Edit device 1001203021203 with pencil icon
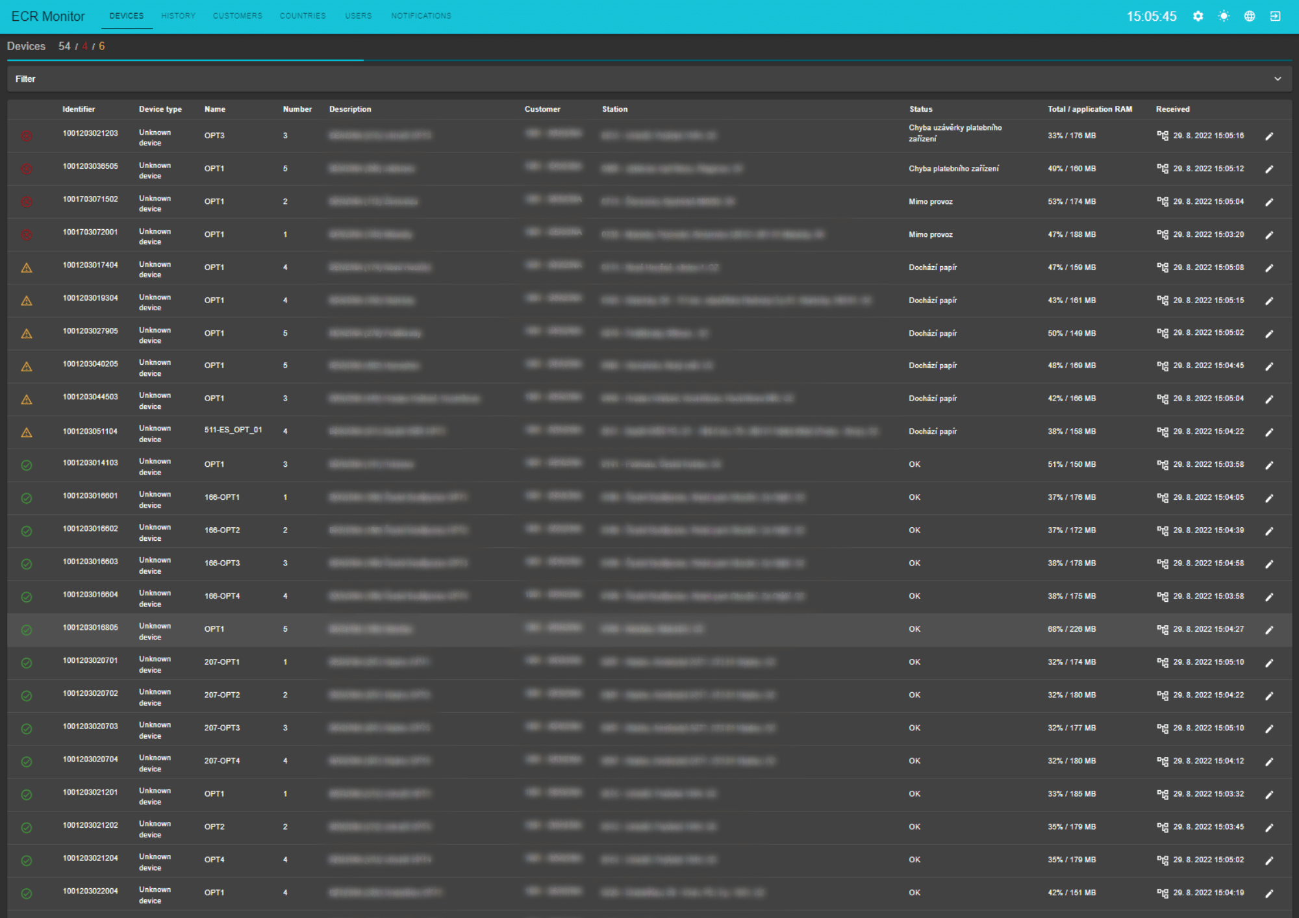This screenshot has height=918, width=1299. click(1269, 136)
